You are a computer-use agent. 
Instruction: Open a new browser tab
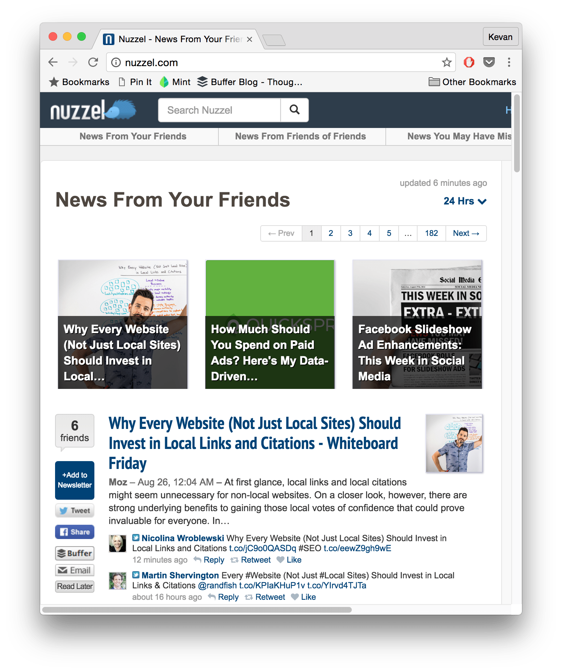pyautogui.click(x=274, y=40)
